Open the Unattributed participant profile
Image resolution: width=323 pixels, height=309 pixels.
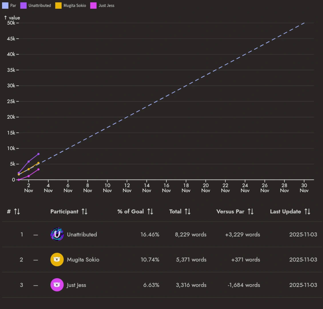click(81, 234)
